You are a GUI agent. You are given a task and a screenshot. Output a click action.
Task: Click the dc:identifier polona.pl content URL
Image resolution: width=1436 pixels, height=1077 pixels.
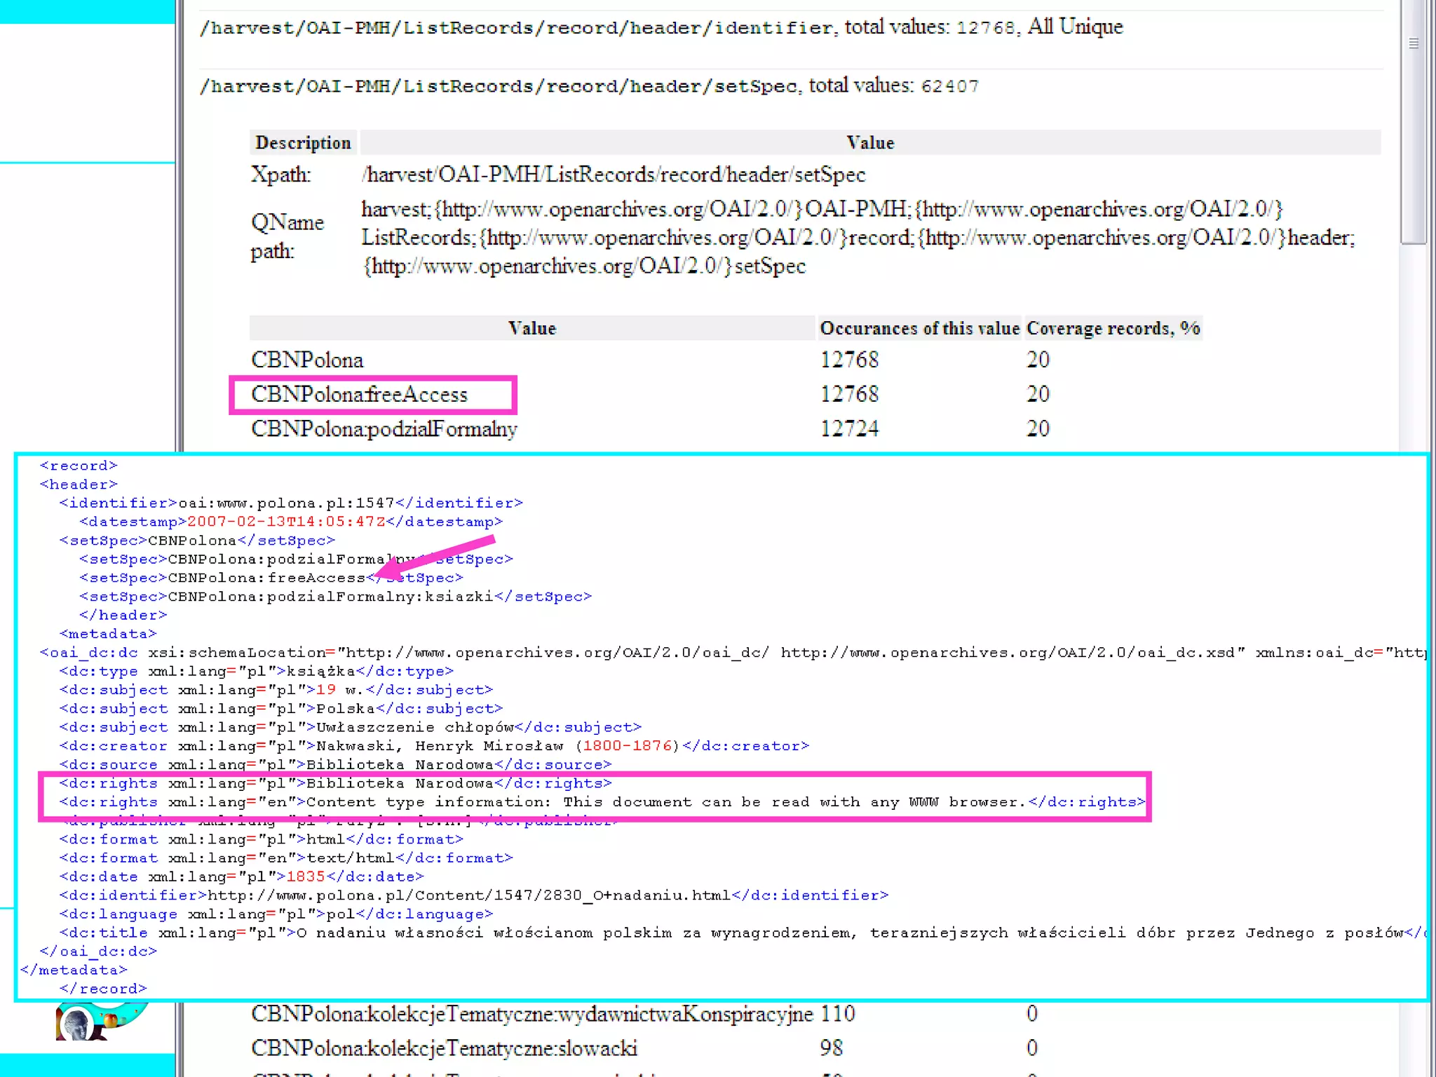(469, 895)
